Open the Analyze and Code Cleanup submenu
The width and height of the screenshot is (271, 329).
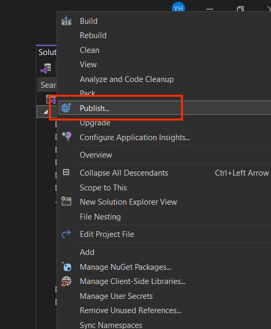[x=127, y=79]
